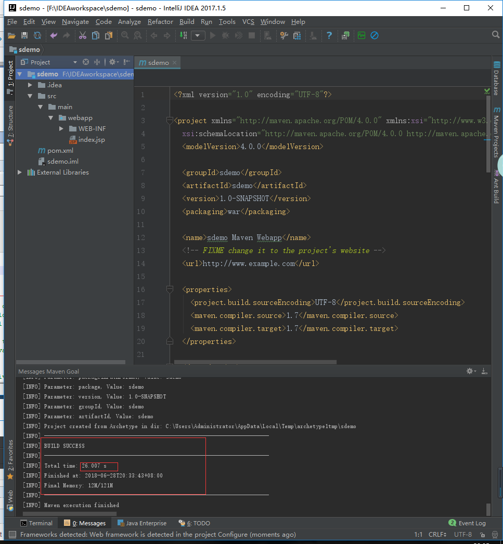
Task: Collapse the webapp folder
Action: (x=51, y=118)
